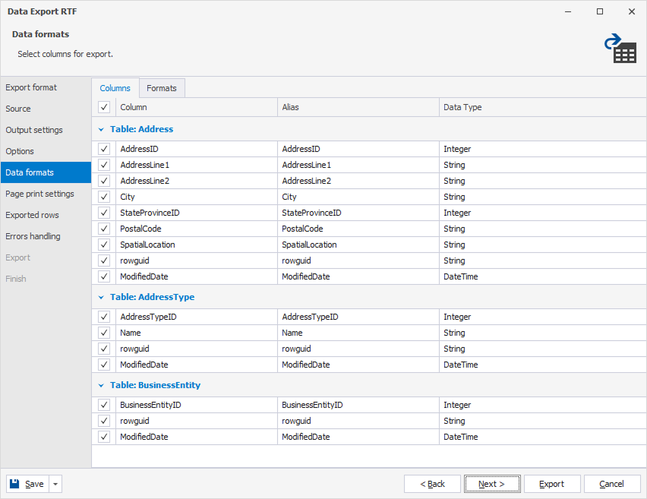Click the Alias column header
This screenshot has width=647, height=499.
click(x=358, y=107)
